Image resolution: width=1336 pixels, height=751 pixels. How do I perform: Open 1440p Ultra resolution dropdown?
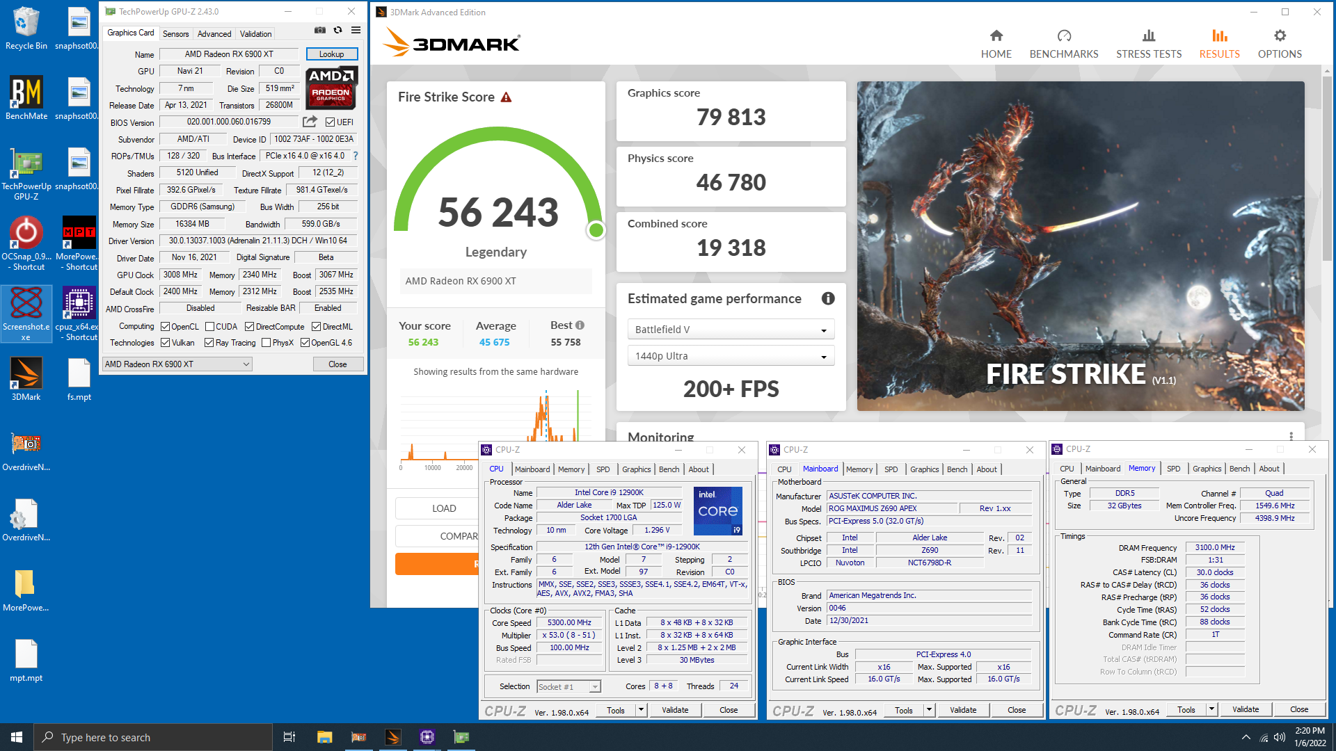[731, 356]
